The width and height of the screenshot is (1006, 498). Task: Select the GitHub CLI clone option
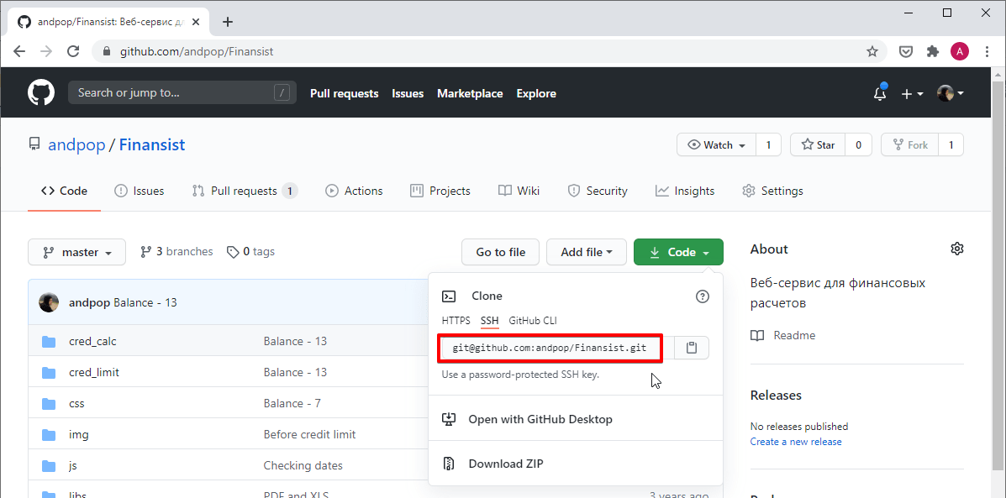click(533, 321)
